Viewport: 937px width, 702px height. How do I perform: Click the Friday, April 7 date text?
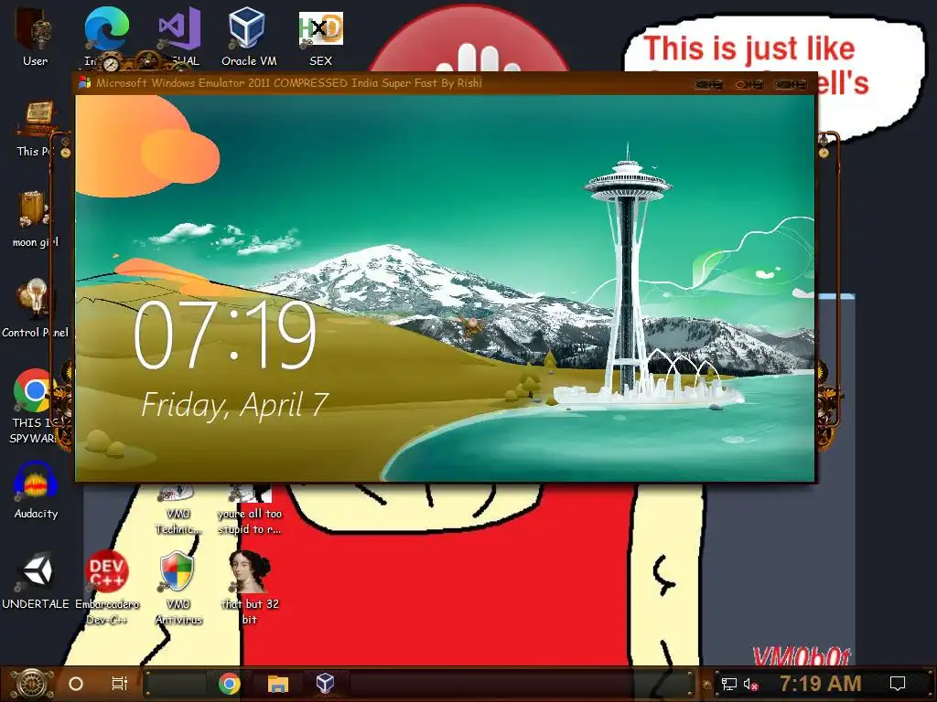point(235,405)
